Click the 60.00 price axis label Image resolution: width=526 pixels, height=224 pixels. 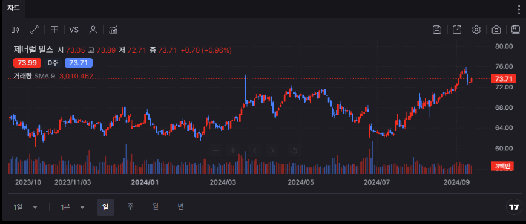pyautogui.click(x=504, y=149)
